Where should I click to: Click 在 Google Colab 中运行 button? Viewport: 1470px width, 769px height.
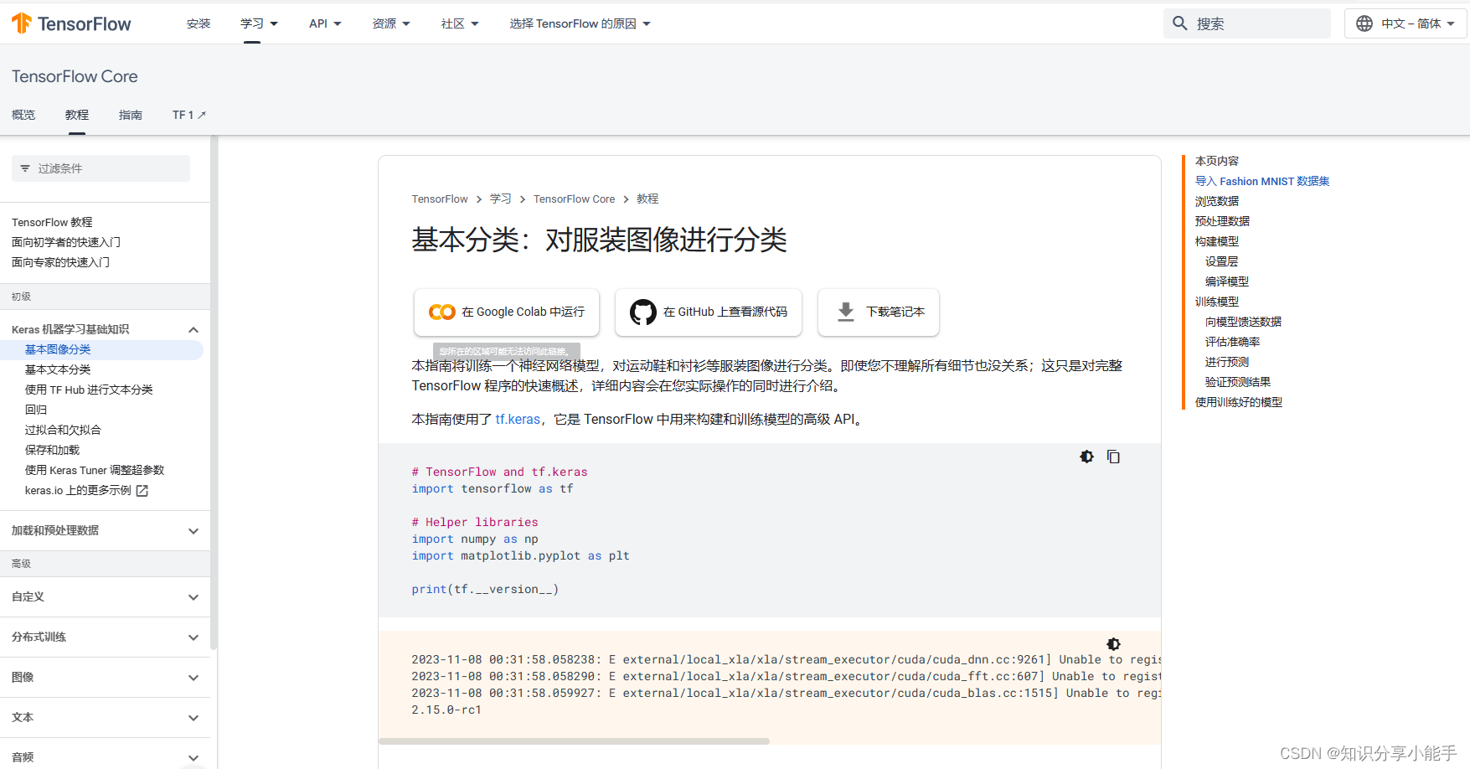pyautogui.click(x=507, y=312)
